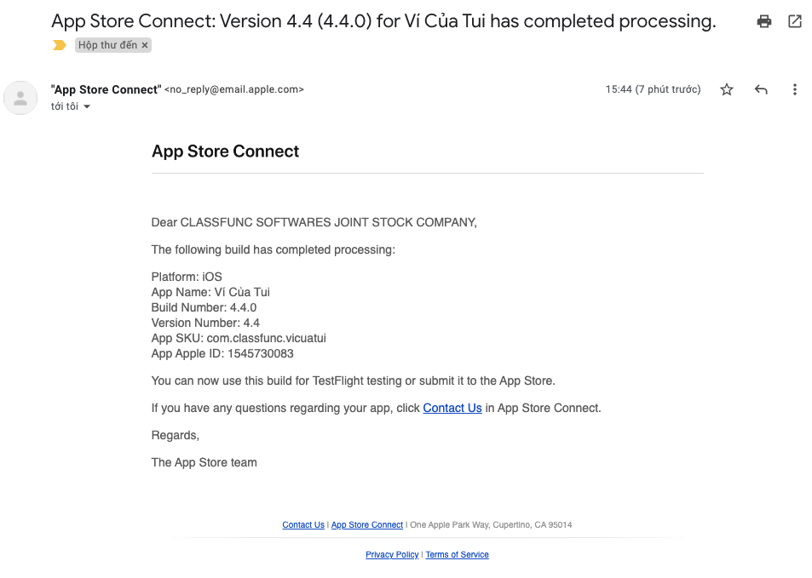Open the Contact Us link in the email body
Viewport: 812px width, 578px height.
click(452, 408)
